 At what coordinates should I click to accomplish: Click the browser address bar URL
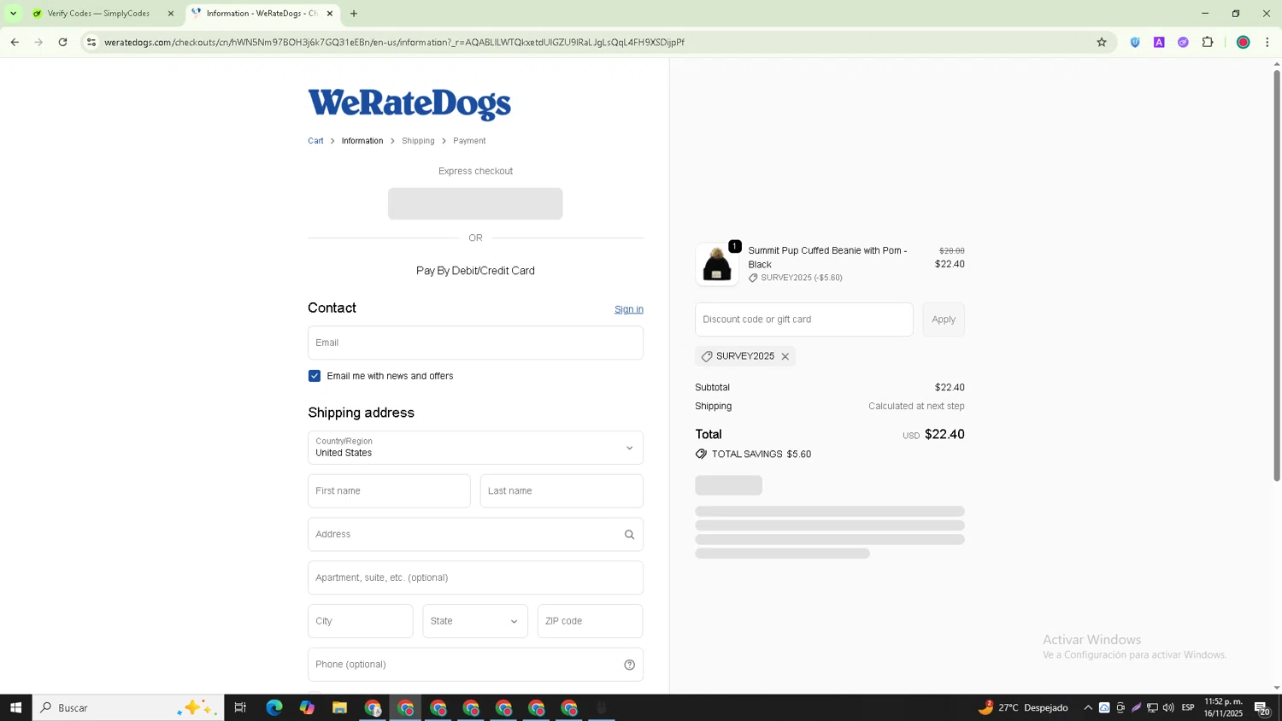(394, 42)
